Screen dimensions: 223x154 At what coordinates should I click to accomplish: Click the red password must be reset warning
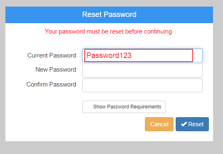[x=109, y=31]
